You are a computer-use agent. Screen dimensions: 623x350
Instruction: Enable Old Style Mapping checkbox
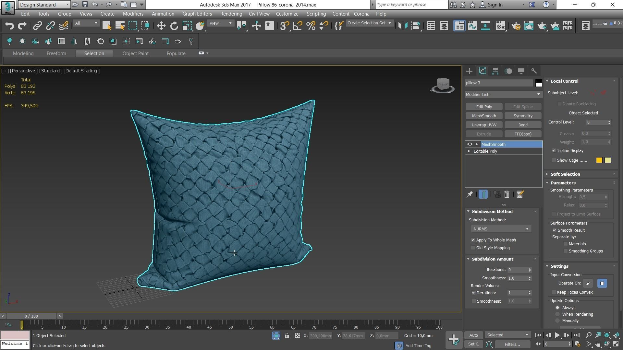473,248
